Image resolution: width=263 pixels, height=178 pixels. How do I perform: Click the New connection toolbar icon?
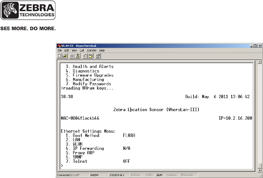(x=59, y=56)
